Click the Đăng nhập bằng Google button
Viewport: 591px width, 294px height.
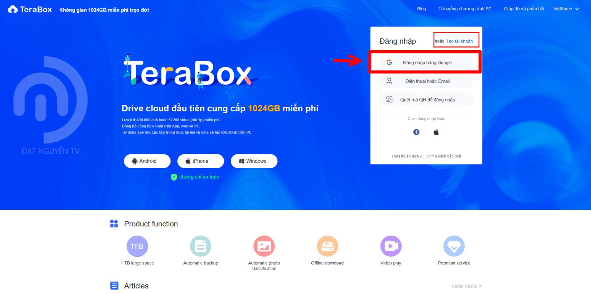(425, 62)
